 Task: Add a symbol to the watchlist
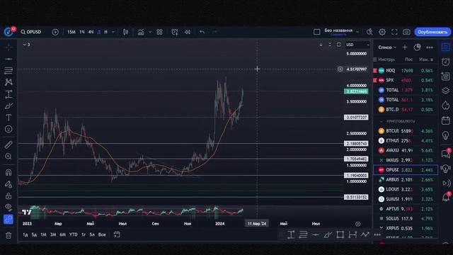404,47
